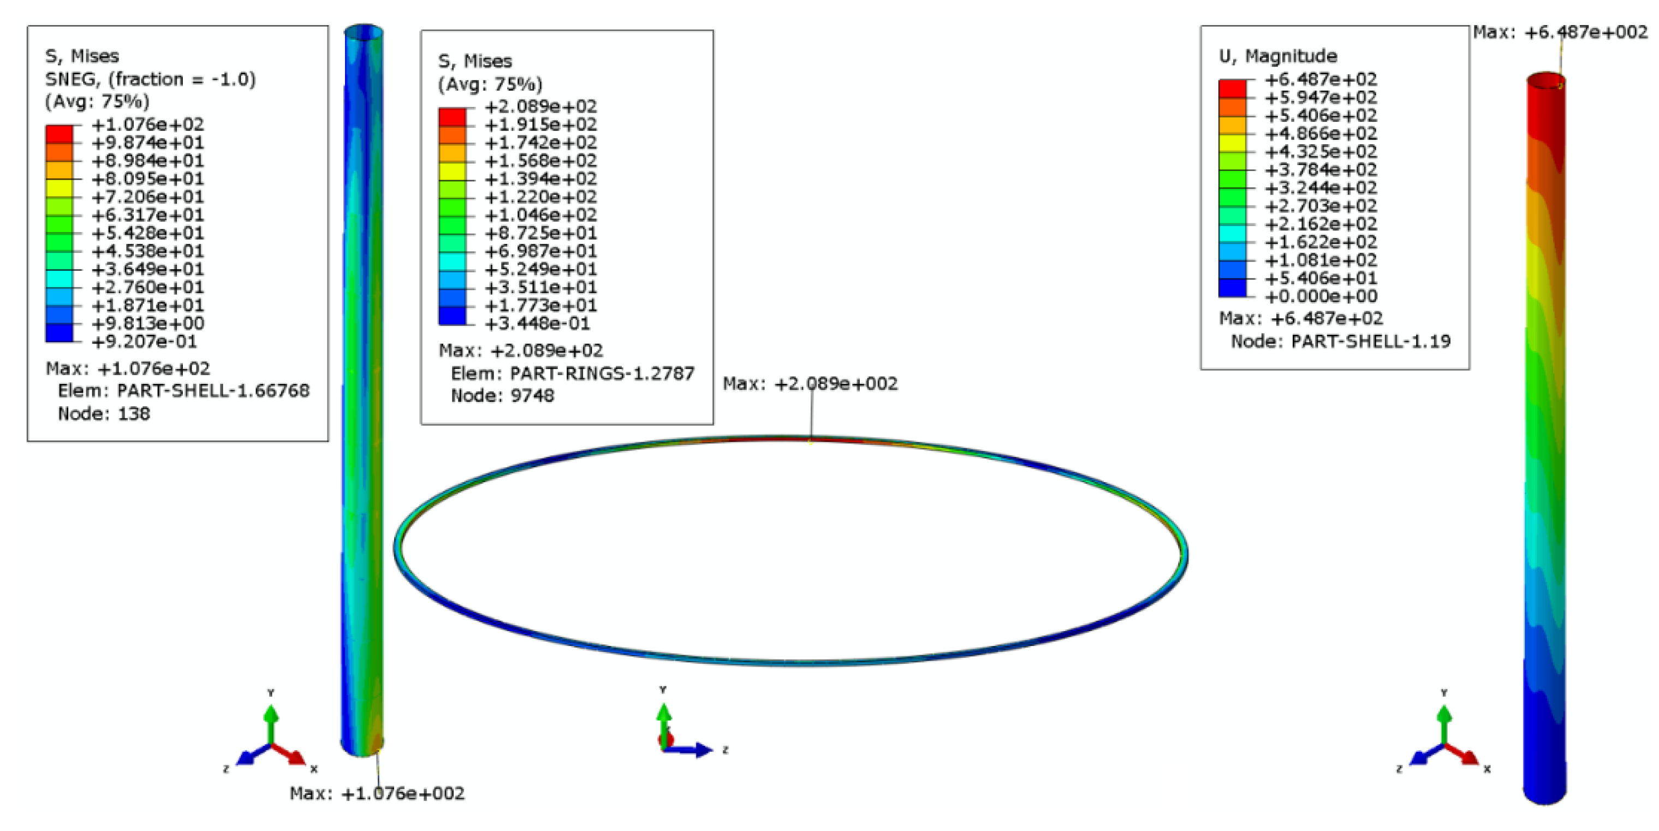Click the 'Max: +2.089e+002' ring annotation

pos(810,384)
